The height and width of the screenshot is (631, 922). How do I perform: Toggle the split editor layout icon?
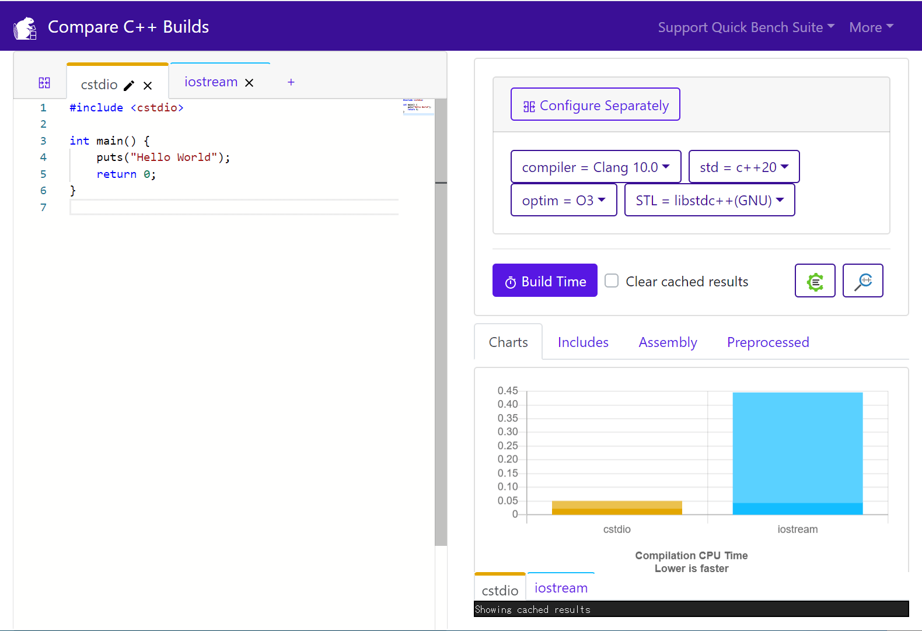coord(44,83)
